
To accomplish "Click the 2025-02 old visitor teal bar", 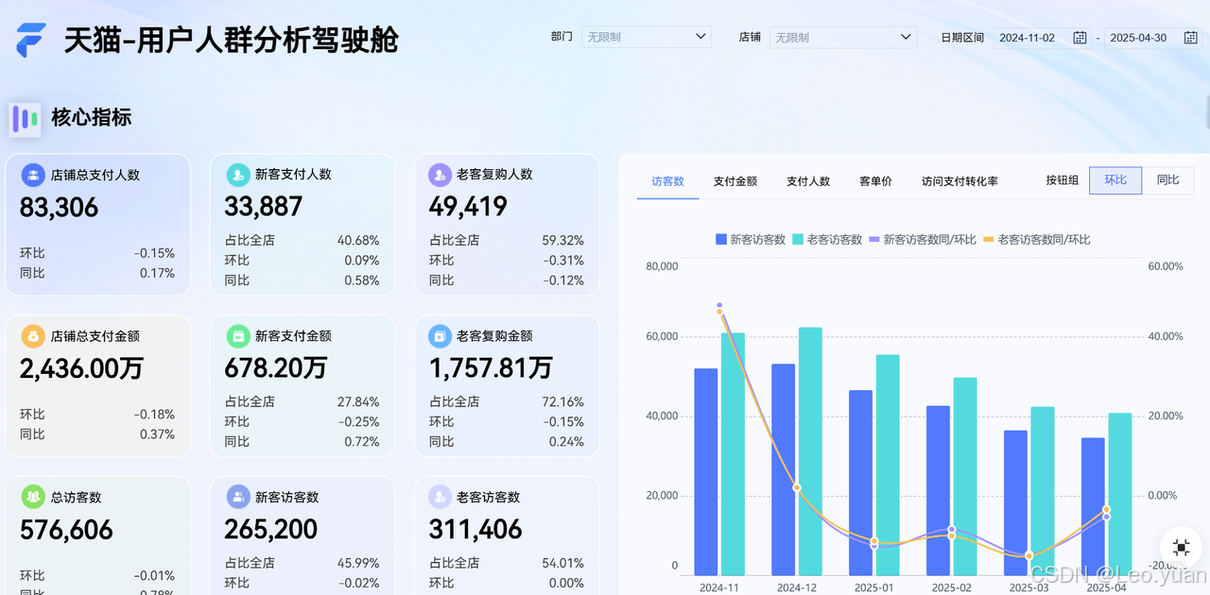I will tap(965, 477).
